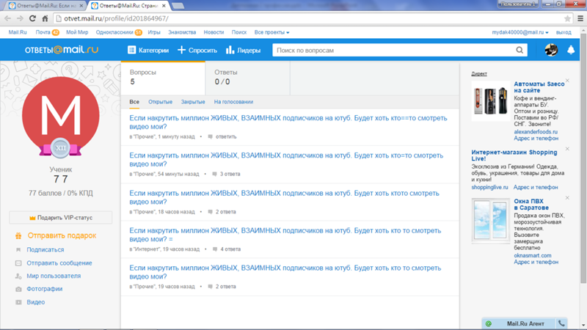Open Фотографии in the sidebar
The image size is (587, 330).
[x=45, y=289]
